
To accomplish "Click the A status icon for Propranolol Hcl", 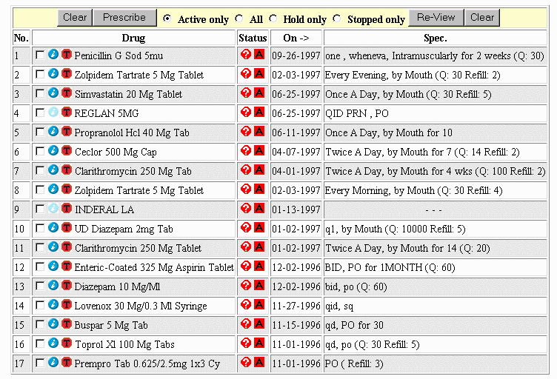I will 259,132.
